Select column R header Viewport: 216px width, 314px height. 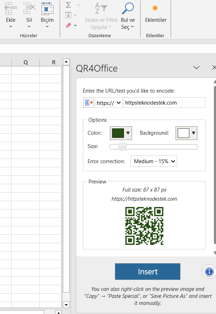[x=53, y=62]
